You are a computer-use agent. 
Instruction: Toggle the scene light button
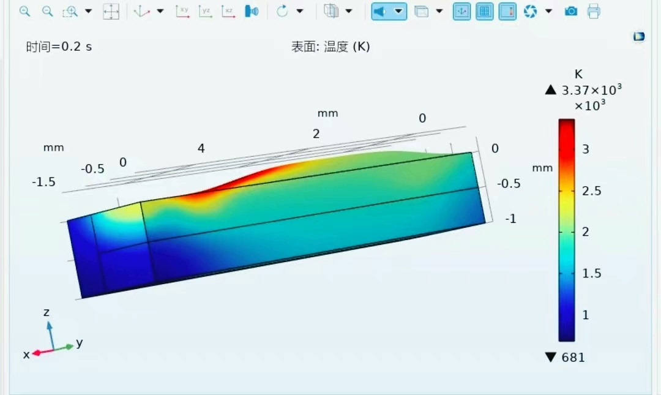coord(381,12)
